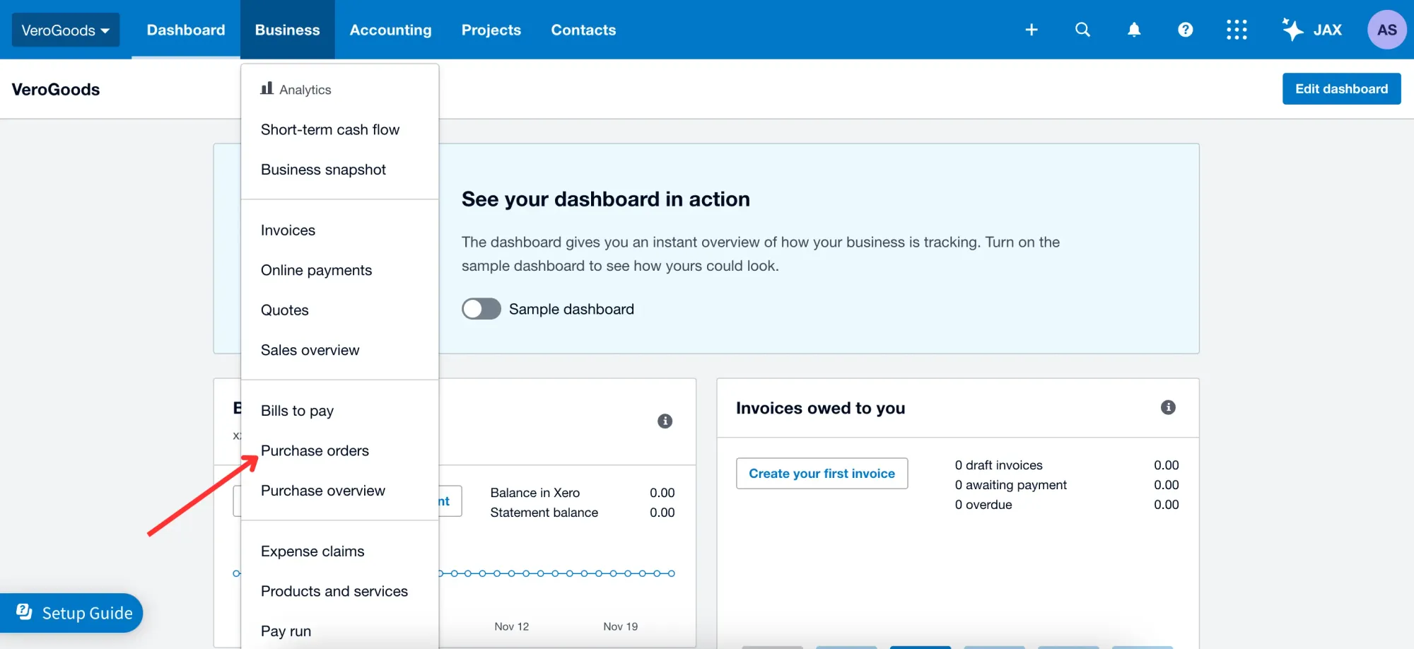Launch the JAX assistant

click(x=1312, y=30)
